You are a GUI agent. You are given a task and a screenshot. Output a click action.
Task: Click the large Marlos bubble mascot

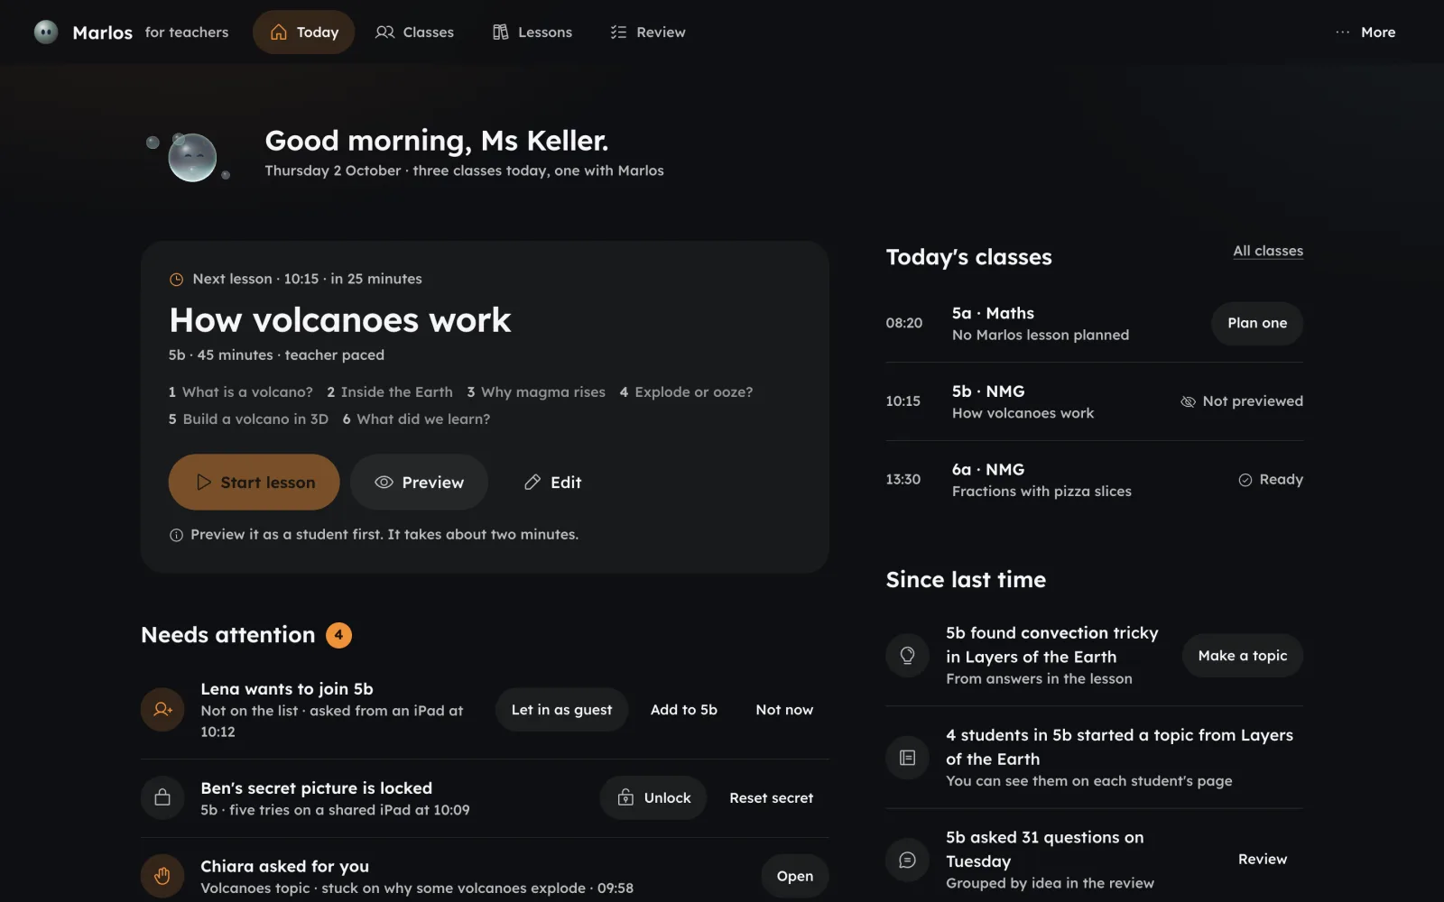pyautogui.click(x=192, y=158)
